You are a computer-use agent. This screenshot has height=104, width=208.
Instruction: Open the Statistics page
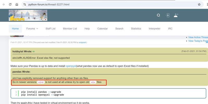[136, 29]
